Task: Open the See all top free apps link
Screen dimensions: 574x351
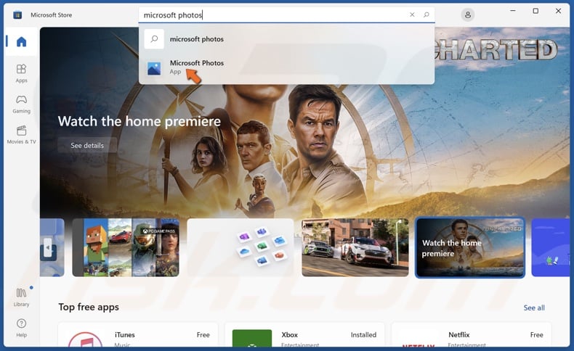Action: [534, 307]
